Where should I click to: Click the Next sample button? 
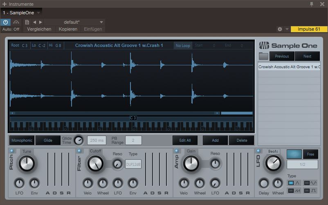pos(307,56)
